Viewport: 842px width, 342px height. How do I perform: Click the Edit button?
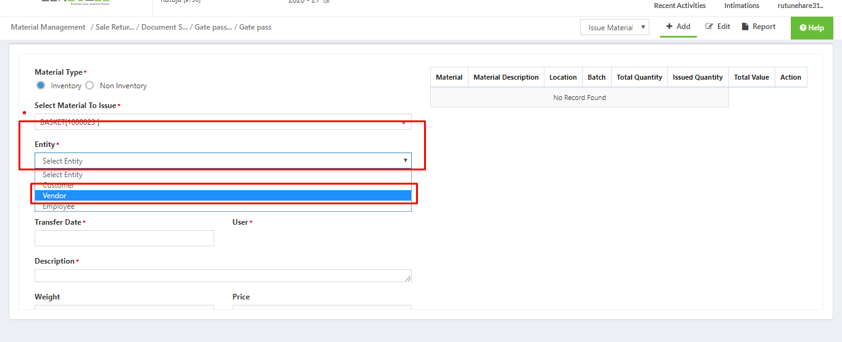pyautogui.click(x=718, y=27)
